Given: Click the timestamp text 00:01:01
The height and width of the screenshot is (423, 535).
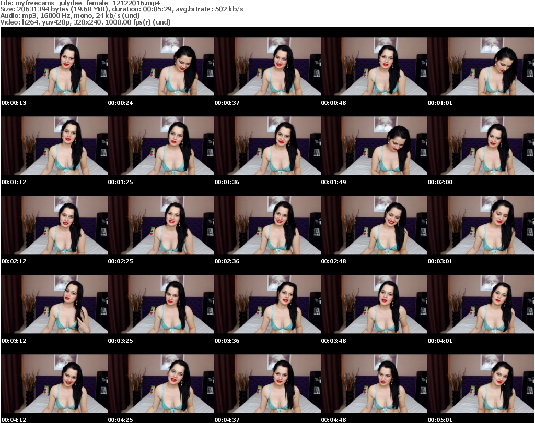Looking at the screenshot, I should [440, 103].
